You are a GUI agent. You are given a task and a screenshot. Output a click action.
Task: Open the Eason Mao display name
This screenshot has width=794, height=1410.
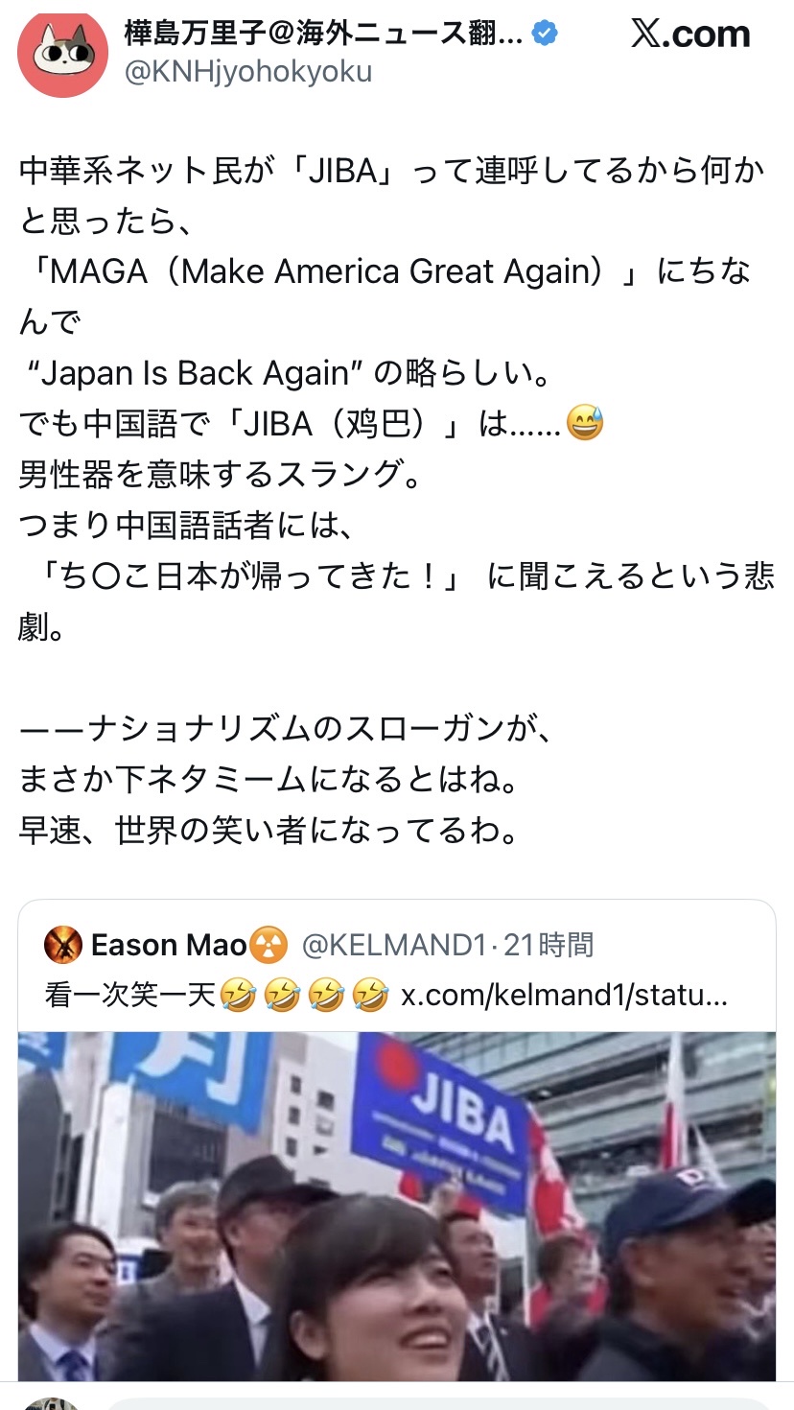[x=169, y=947]
